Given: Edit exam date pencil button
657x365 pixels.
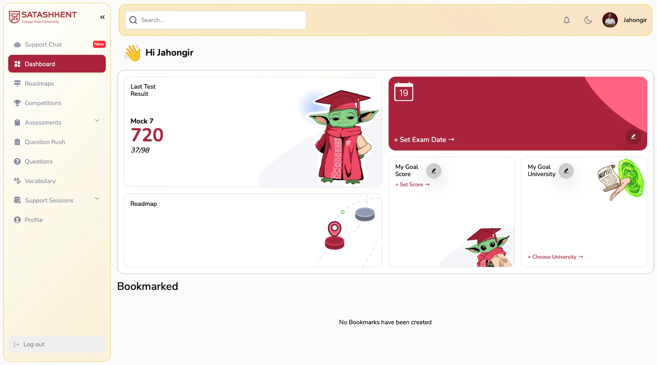Looking at the screenshot, I should coord(633,136).
